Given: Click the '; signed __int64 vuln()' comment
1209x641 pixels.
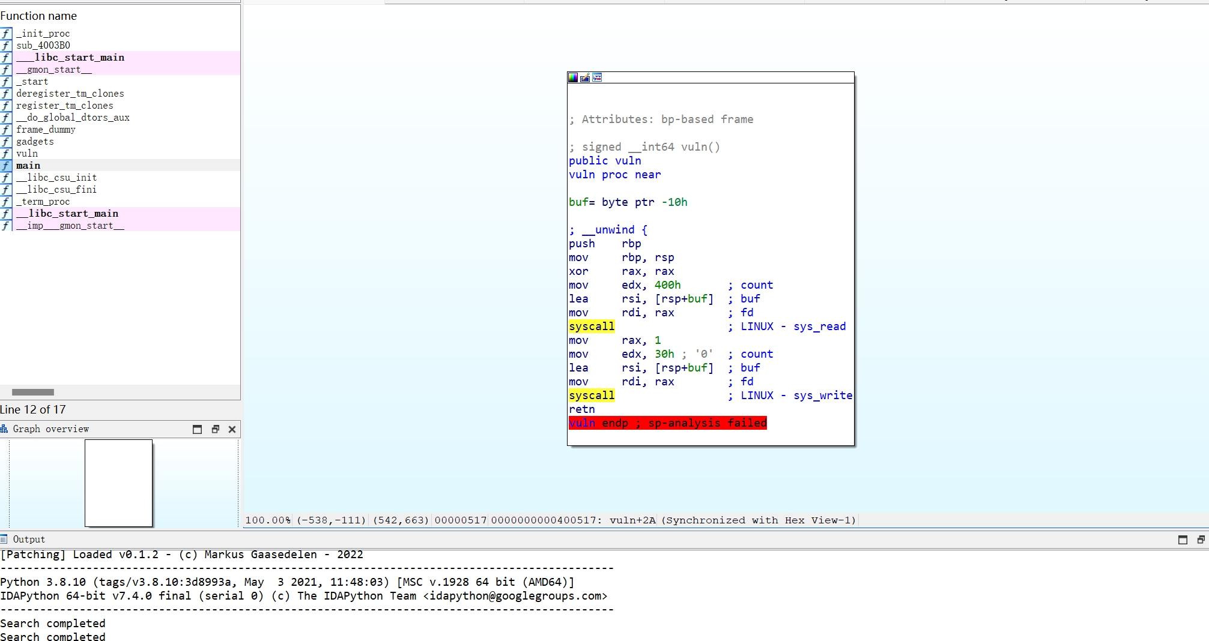Looking at the screenshot, I should tap(644, 147).
